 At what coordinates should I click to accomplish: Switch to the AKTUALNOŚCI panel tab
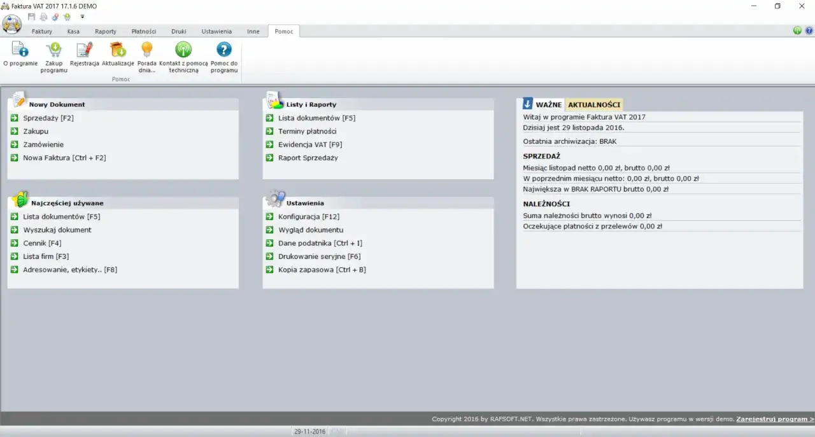[x=593, y=104]
